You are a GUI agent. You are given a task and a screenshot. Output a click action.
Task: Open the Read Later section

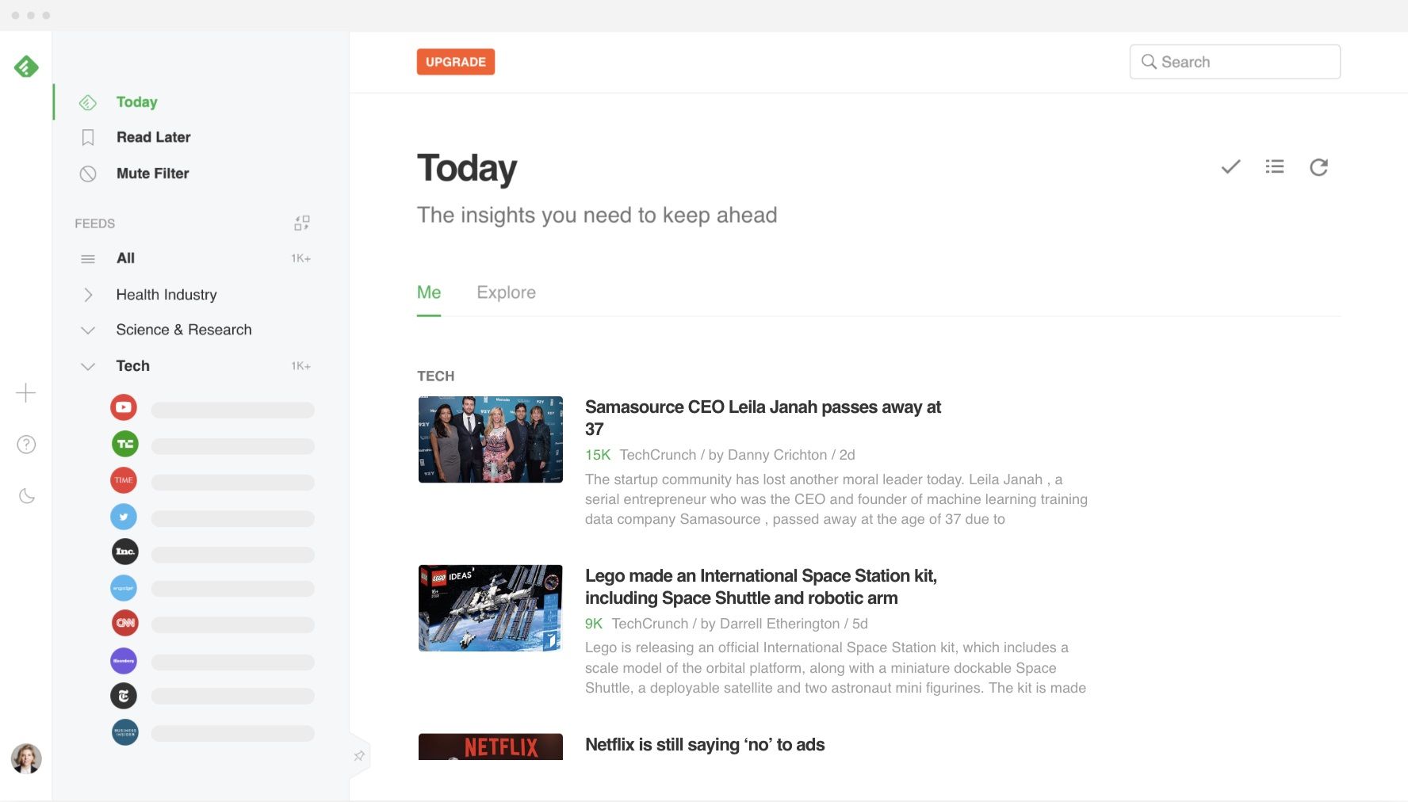click(153, 136)
